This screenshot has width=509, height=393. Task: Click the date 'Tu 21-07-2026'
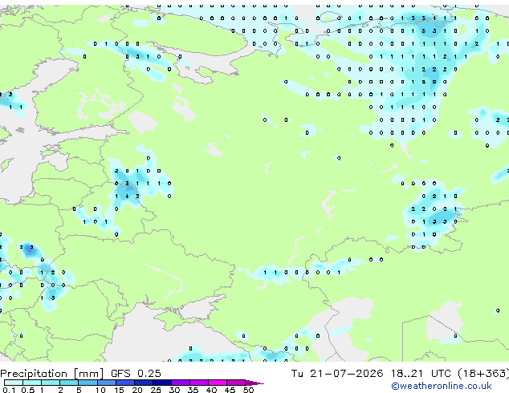[x=337, y=374]
